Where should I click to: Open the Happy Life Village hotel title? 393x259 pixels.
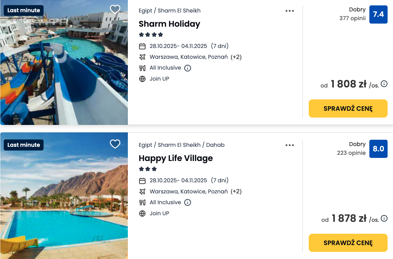click(x=176, y=158)
